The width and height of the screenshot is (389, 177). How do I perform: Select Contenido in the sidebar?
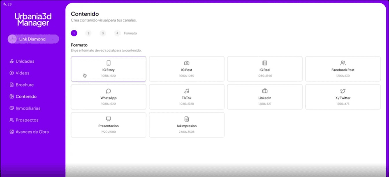click(x=26, y=97)
